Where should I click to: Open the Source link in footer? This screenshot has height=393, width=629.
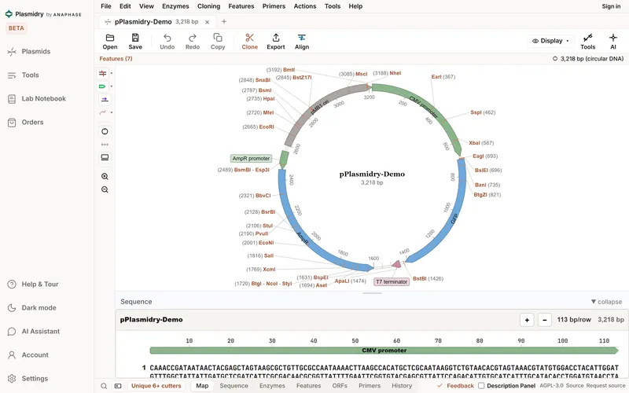pyautogui.click(x=575, y=386)
